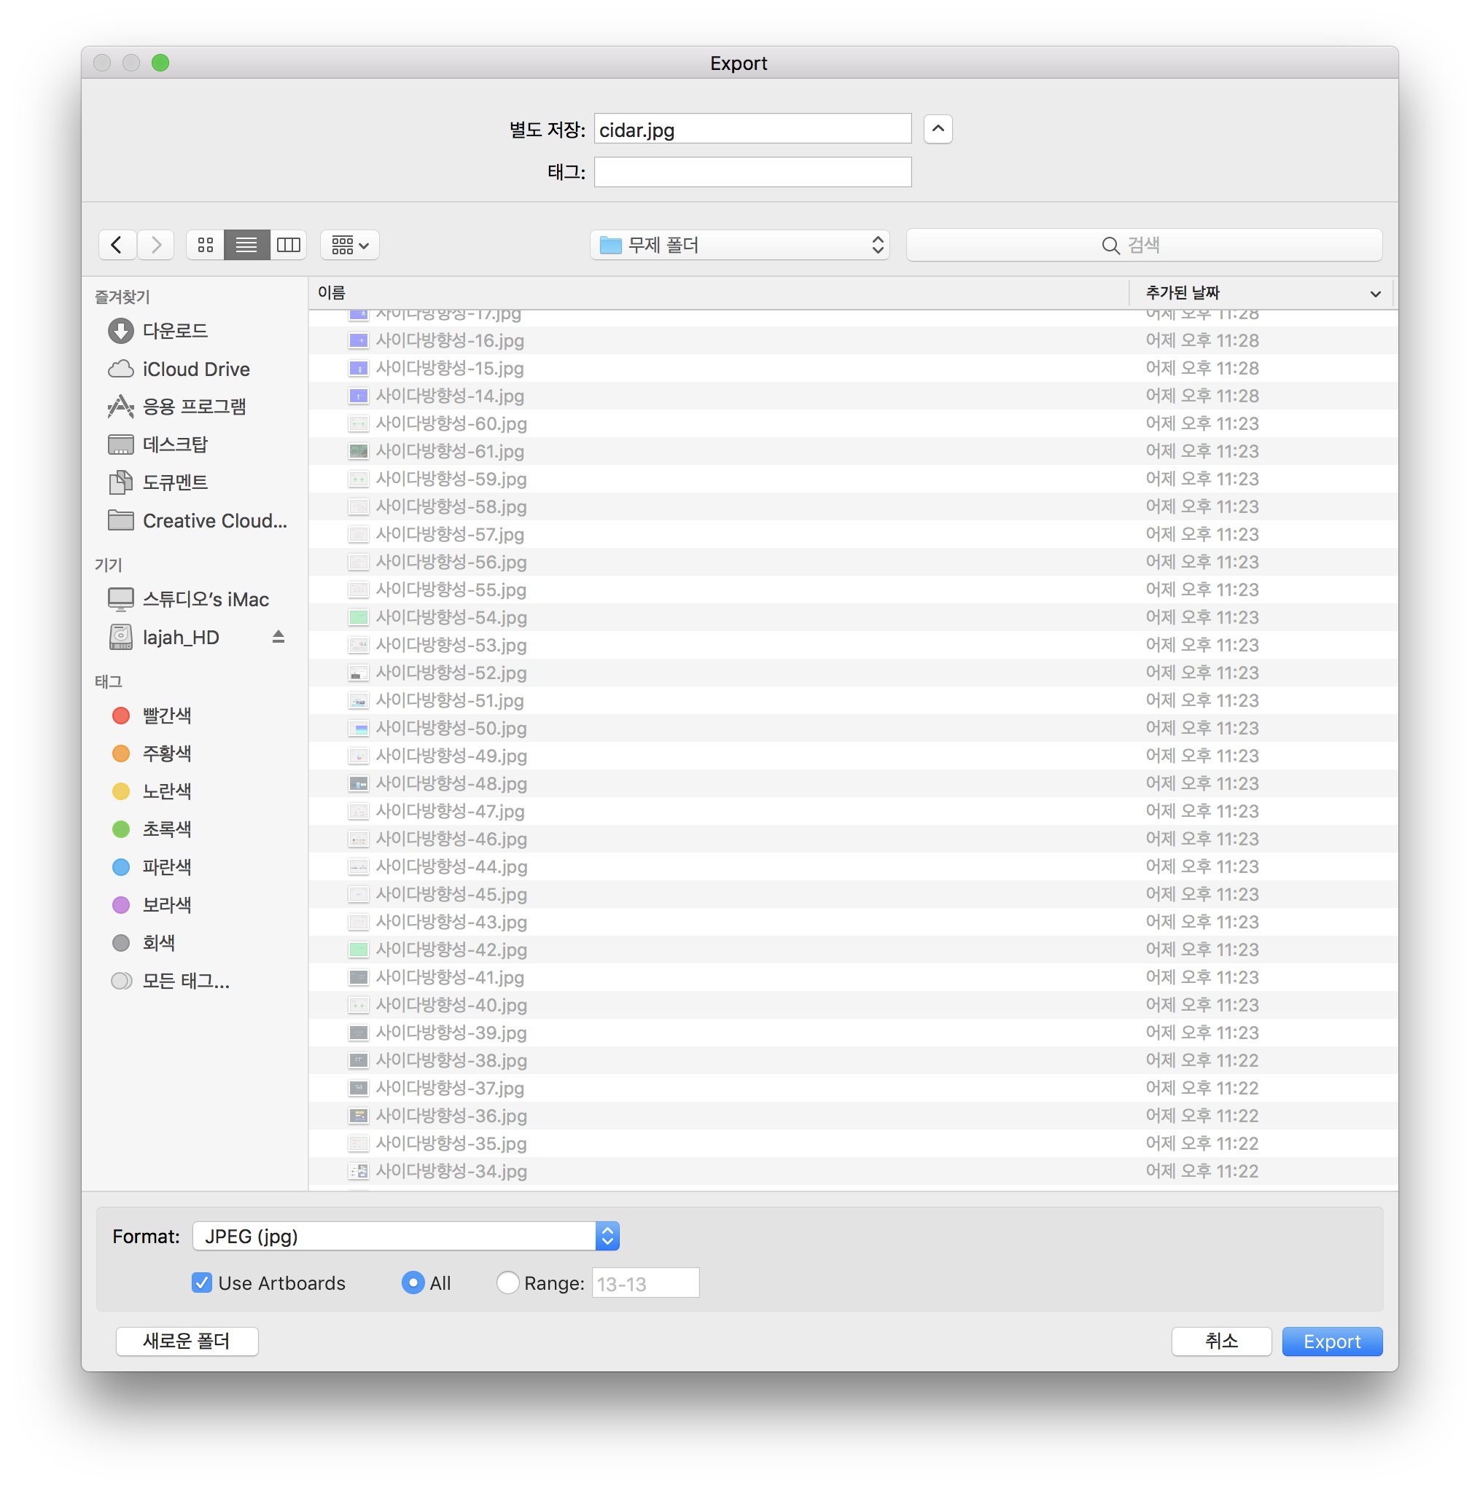Image resolution: width=1480 pixels, height=1488 pixels.
Task: Click 새로운 폴더 new folder button
Action: click(x=187, y=1341)
